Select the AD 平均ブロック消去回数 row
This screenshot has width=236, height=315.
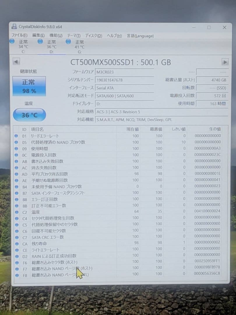click(118, 174)
